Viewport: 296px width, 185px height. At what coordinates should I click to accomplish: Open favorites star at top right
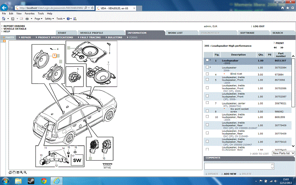(287, 8)
